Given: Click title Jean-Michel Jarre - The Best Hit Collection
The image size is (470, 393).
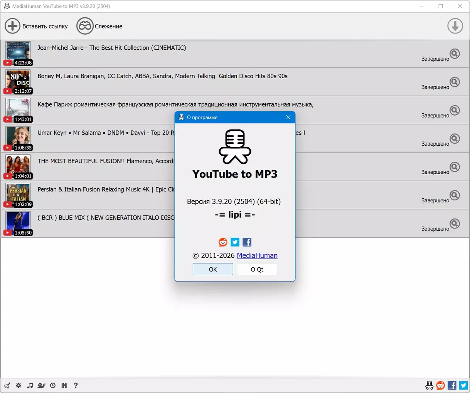Looking at the screenshot, I should point(112,48).
